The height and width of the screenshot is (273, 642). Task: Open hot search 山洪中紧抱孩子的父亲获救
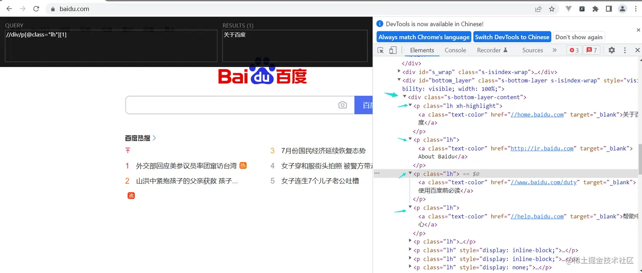tap(187, 181)
